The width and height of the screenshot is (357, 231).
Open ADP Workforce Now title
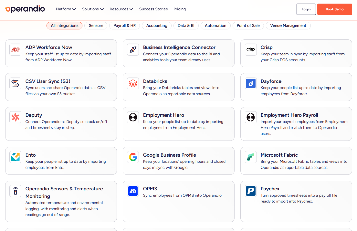tap(49, 47)
